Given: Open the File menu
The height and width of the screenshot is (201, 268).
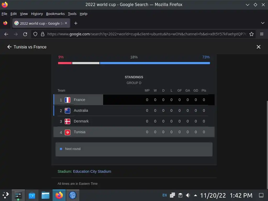Looking at the screenshot, I should tap(4, 14).
